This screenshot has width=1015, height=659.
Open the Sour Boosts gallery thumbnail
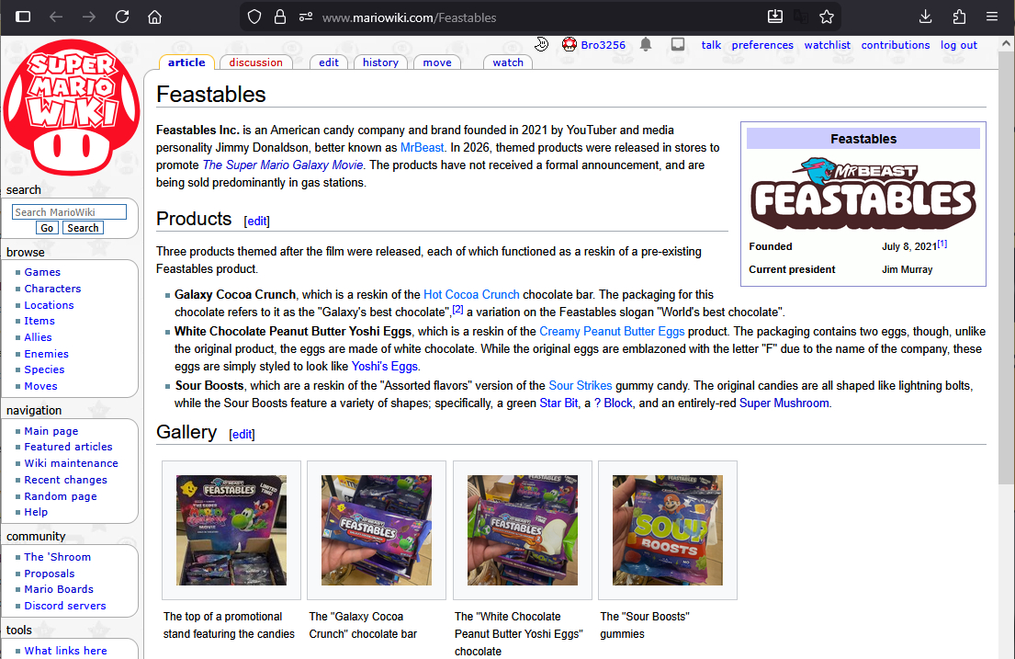667,530
